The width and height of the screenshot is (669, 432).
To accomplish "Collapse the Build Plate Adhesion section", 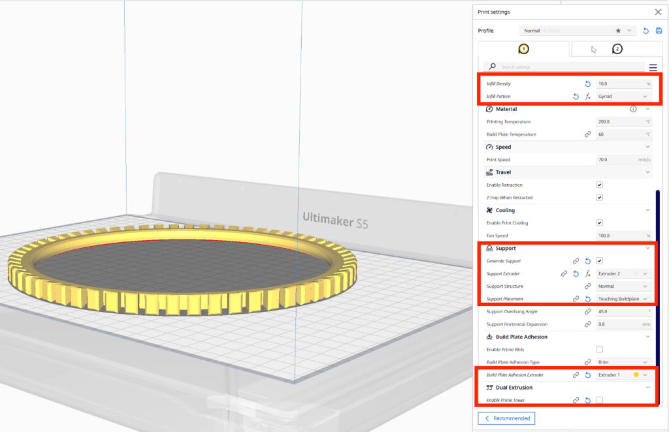I will (647, 337).
